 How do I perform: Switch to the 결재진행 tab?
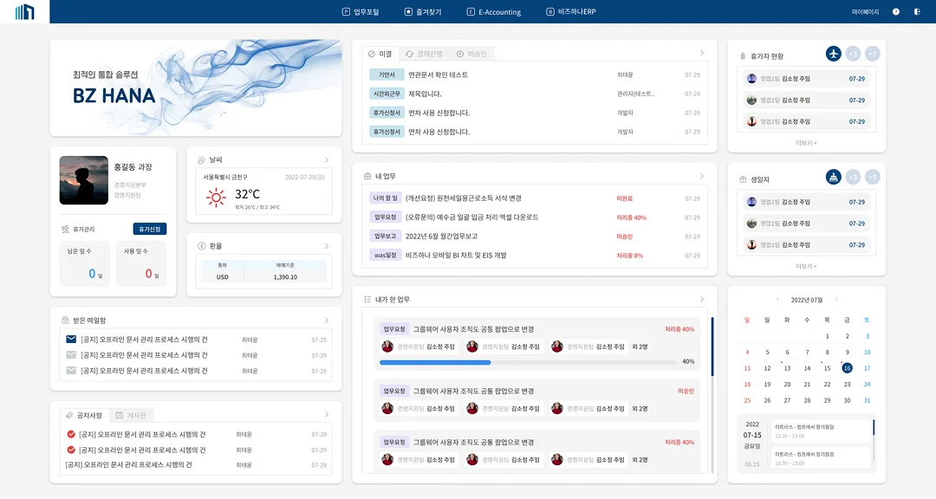(424, 54)
